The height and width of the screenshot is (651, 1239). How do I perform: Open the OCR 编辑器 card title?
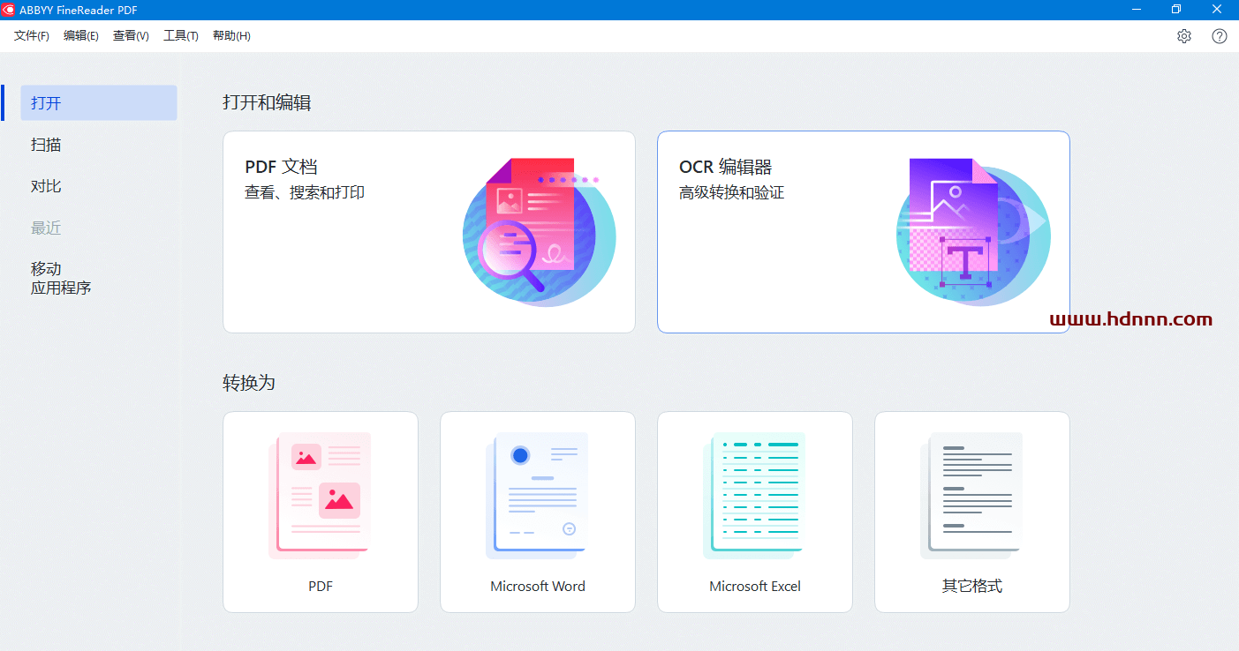tap(725, 167)
